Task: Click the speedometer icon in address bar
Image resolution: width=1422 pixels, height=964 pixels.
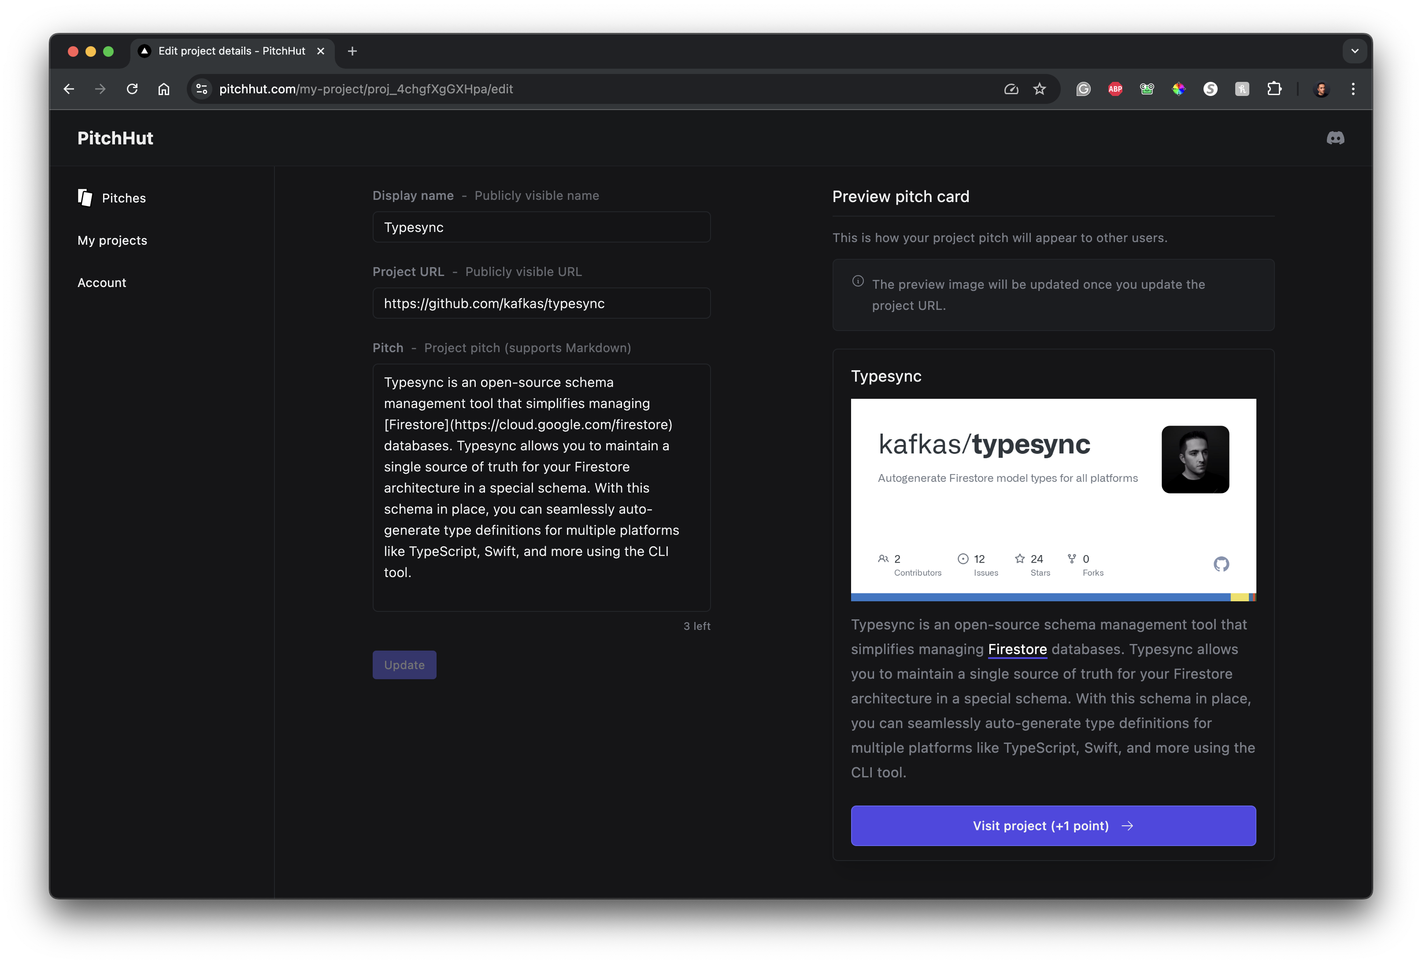Action: [1011, 89]
